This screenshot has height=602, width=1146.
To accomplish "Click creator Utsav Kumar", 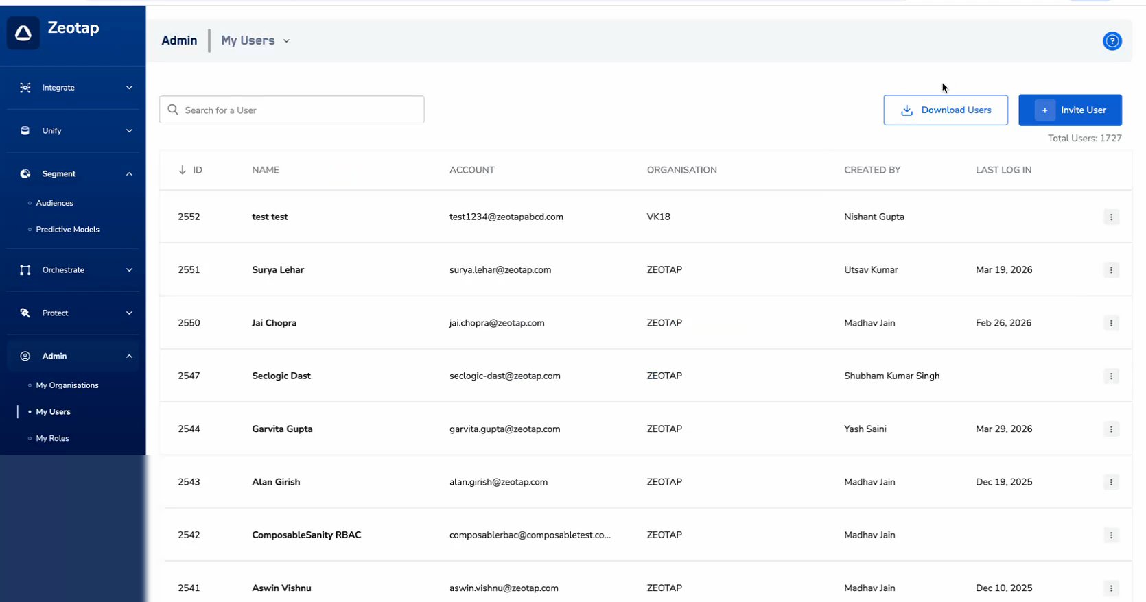I will point(871,270).
